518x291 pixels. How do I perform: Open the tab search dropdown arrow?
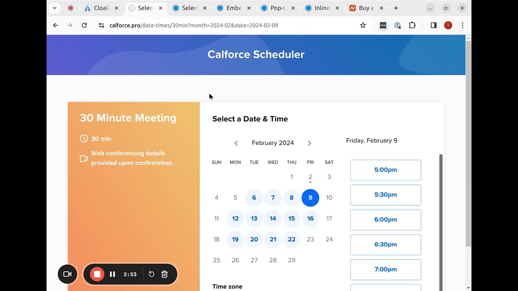[54, 8]
